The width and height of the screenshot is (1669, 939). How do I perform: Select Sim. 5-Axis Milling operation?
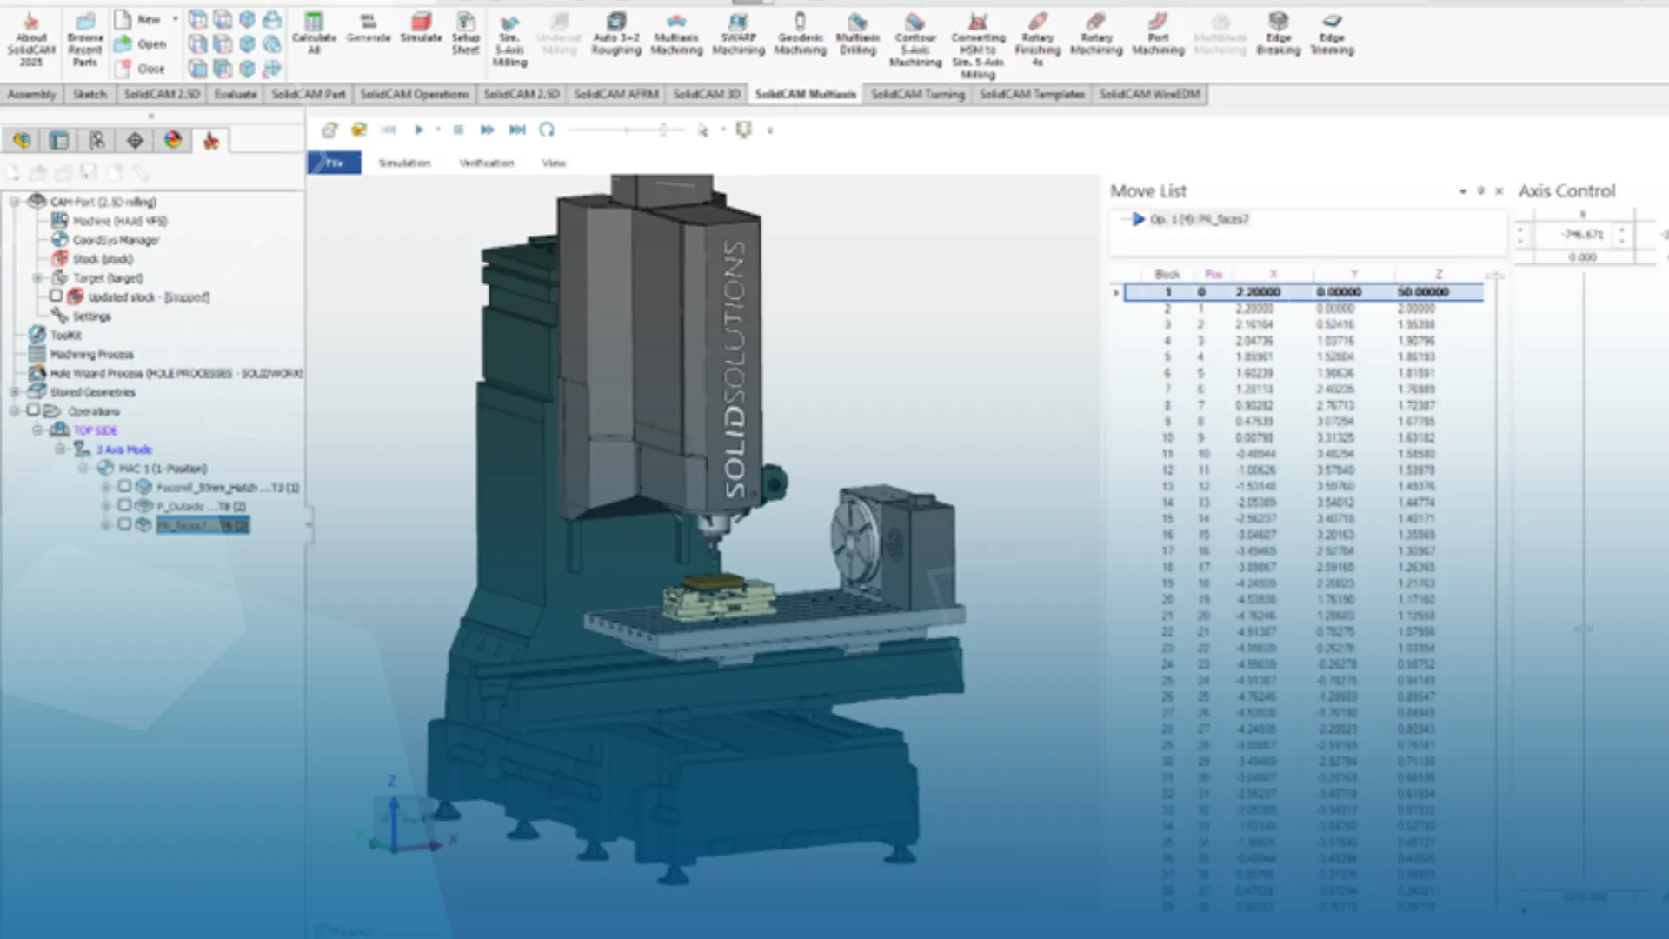(509, 40)
